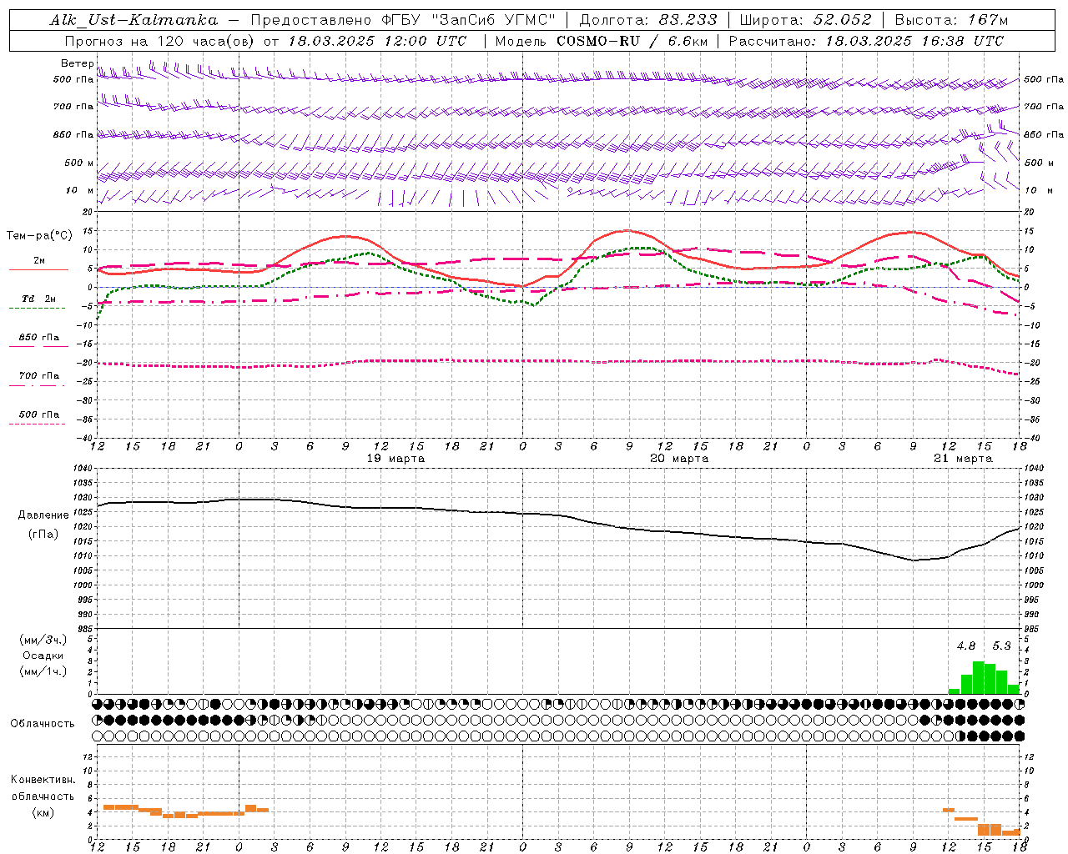
Task: Click the 5.3 precipitation total value
Action: pos(1001,646)
